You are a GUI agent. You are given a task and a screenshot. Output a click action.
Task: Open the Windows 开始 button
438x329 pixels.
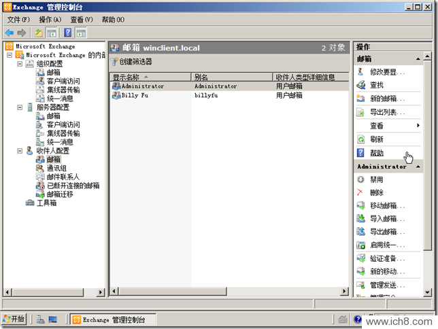coord(14,319)
